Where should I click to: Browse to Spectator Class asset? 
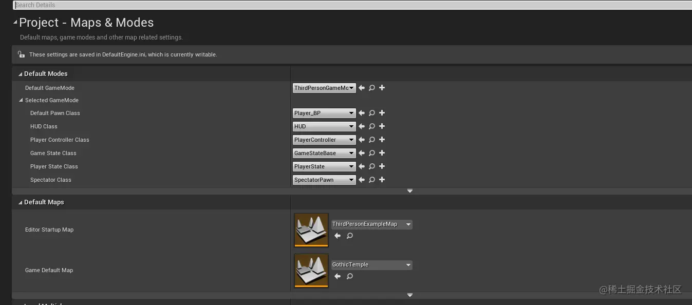click(372, 180)
